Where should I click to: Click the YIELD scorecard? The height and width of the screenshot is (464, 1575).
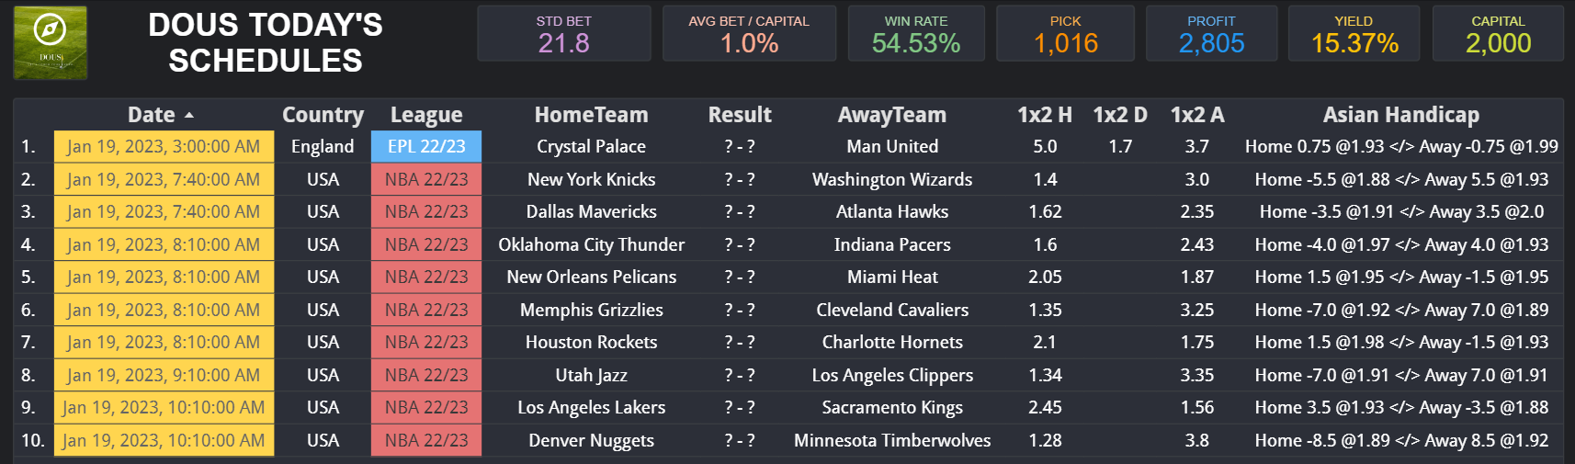coord(1354,34)
